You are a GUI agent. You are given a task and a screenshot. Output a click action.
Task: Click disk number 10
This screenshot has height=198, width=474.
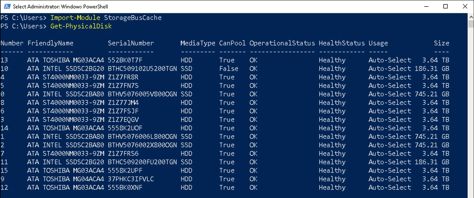point(4,69)
